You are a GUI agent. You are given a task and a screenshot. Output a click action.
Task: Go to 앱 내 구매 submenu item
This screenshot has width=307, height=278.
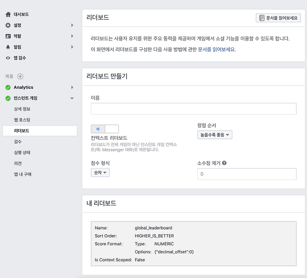23,174
